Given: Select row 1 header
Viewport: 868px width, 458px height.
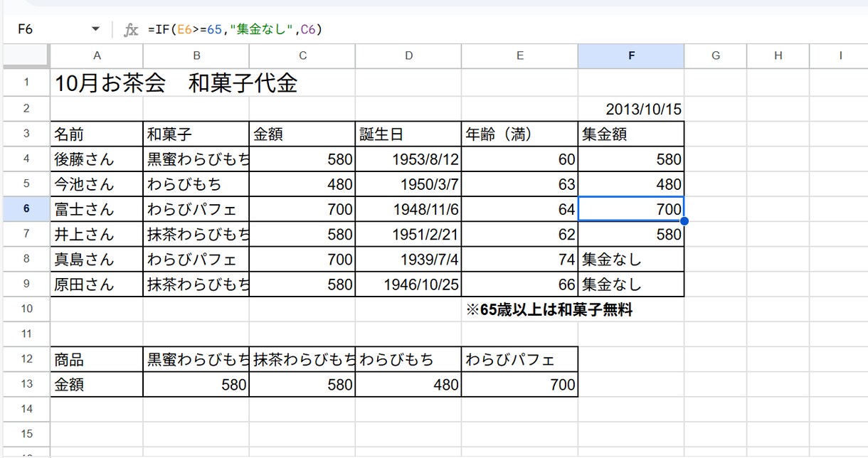Looking at the screenshot, I should tap(26, 82).
